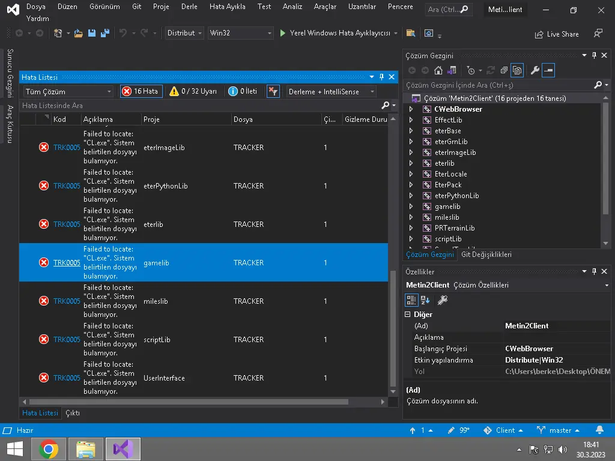Expand the gamelib project node
615x461 pixels.
pyautogui.click(x=411, y=206)
